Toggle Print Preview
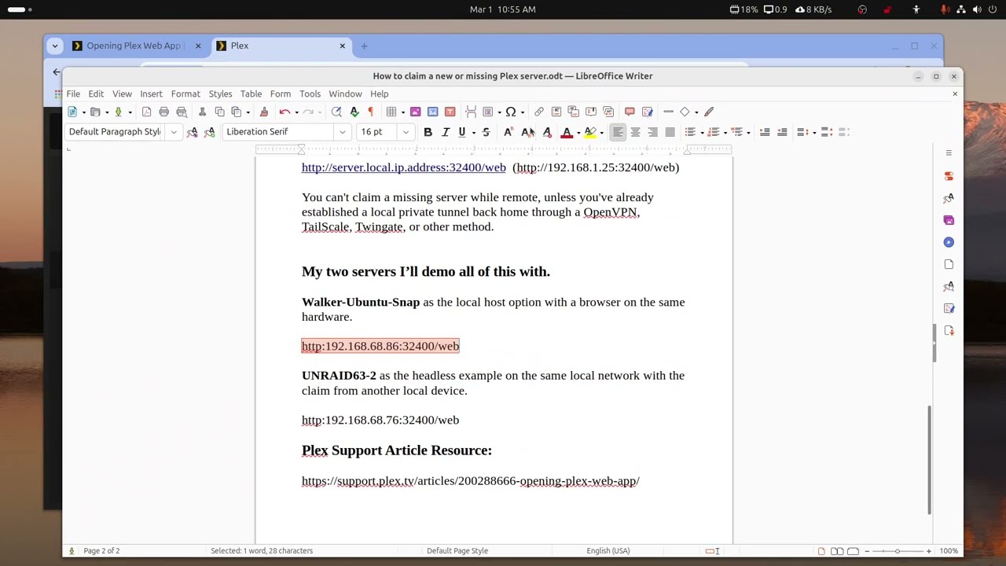This screenshot has width=1006, height=566. (x=182, y=112)
